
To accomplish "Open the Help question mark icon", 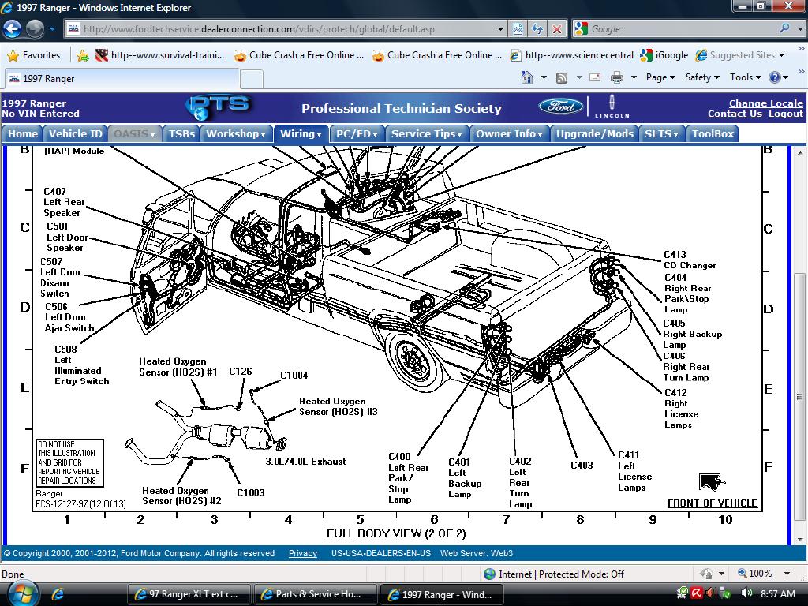I will coord(774,77).
